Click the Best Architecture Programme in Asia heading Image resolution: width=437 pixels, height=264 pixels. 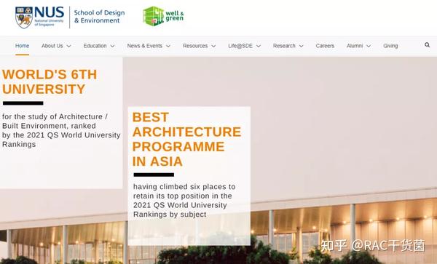click(x=186, y=139)
